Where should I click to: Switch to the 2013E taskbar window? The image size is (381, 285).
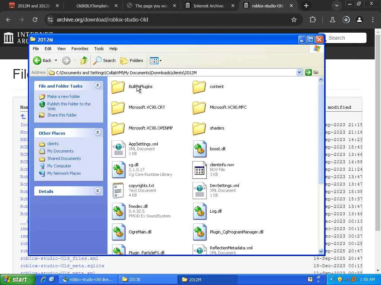coord(147,280)
